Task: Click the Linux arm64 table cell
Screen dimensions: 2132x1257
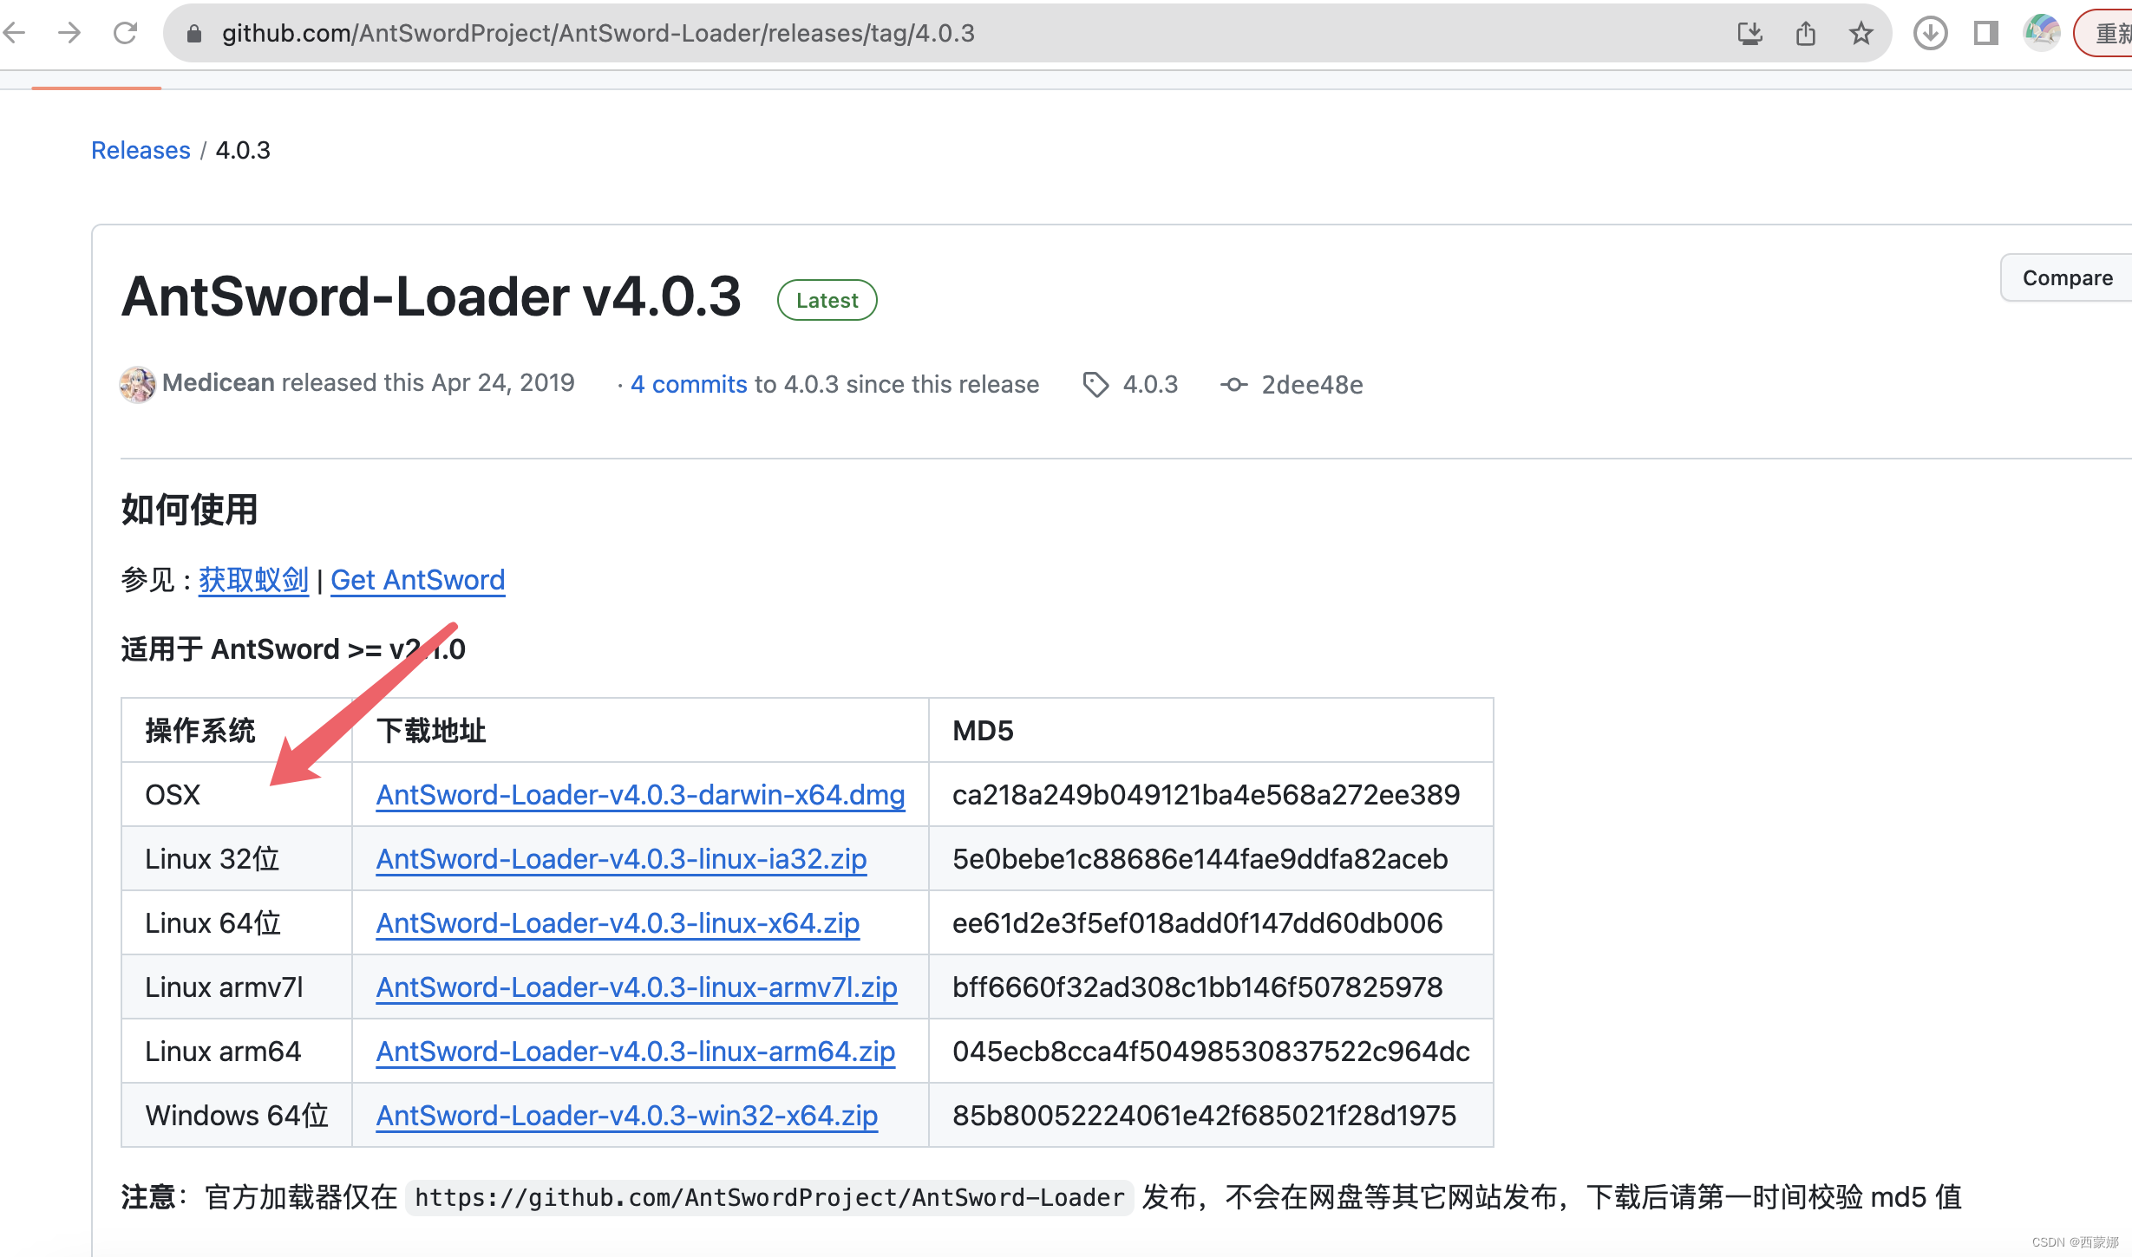Action: click(x=237, y=1051)
